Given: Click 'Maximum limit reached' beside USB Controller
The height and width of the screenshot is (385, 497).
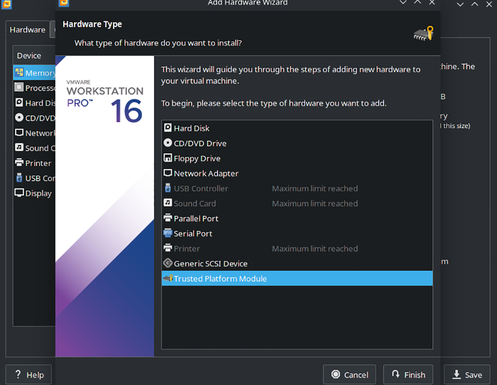Looking at the screenshot, I should tap(315, 188).
